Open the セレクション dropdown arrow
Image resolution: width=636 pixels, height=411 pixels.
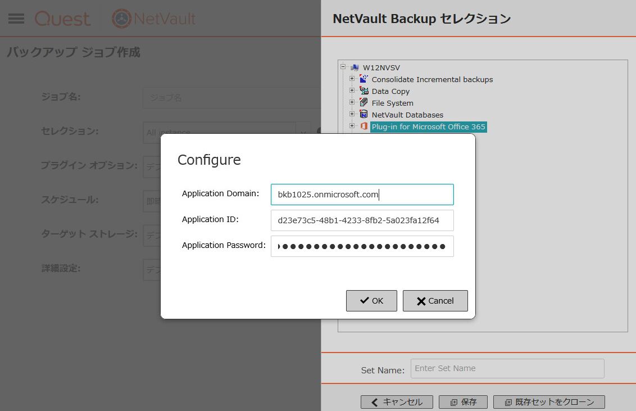tap(303, 132)
